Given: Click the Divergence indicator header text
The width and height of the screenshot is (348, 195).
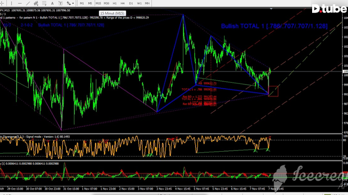Looking at the screenshot, I should (35, 136).
